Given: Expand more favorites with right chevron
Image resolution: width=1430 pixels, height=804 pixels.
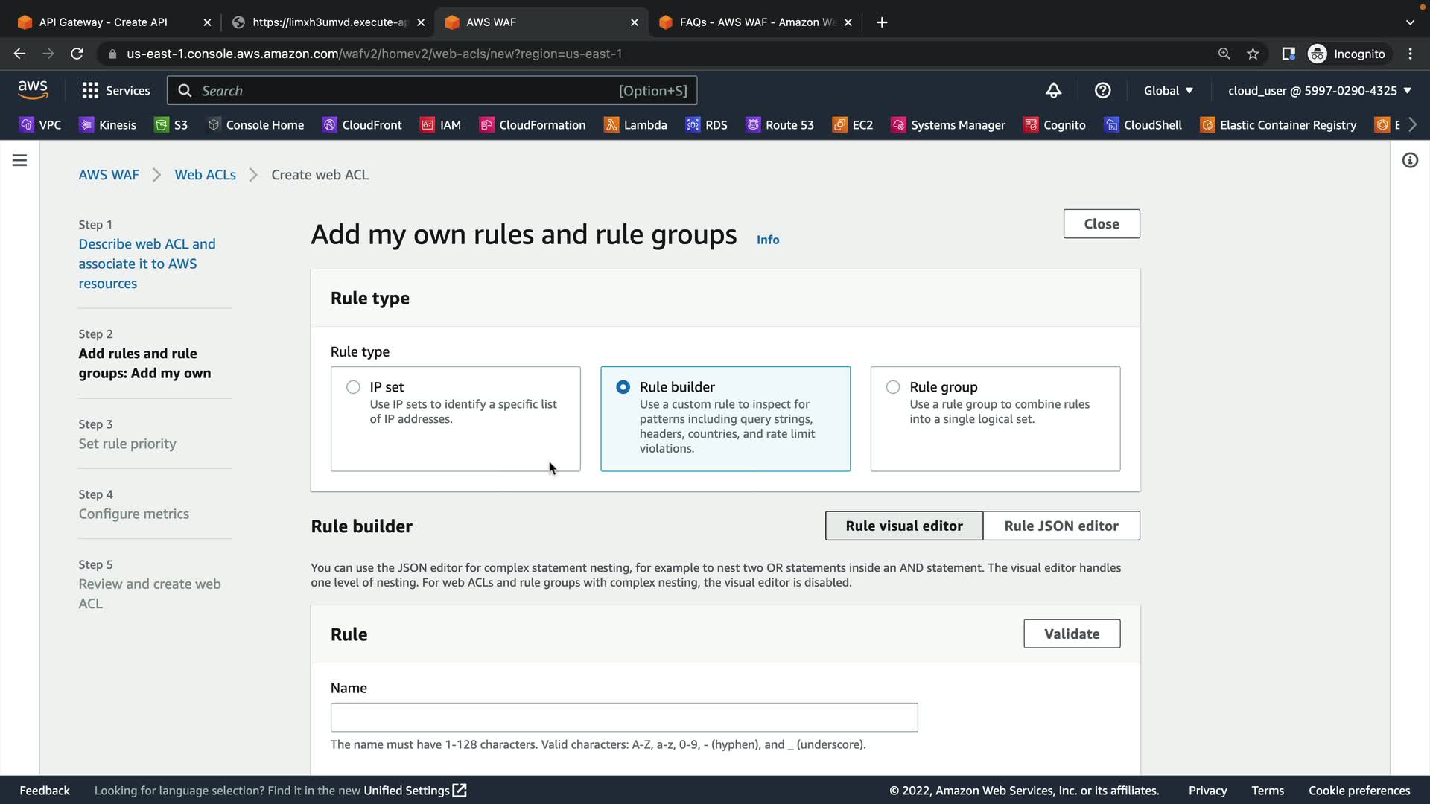Looking at the screenshot, I should click(x=1413, y=124).
